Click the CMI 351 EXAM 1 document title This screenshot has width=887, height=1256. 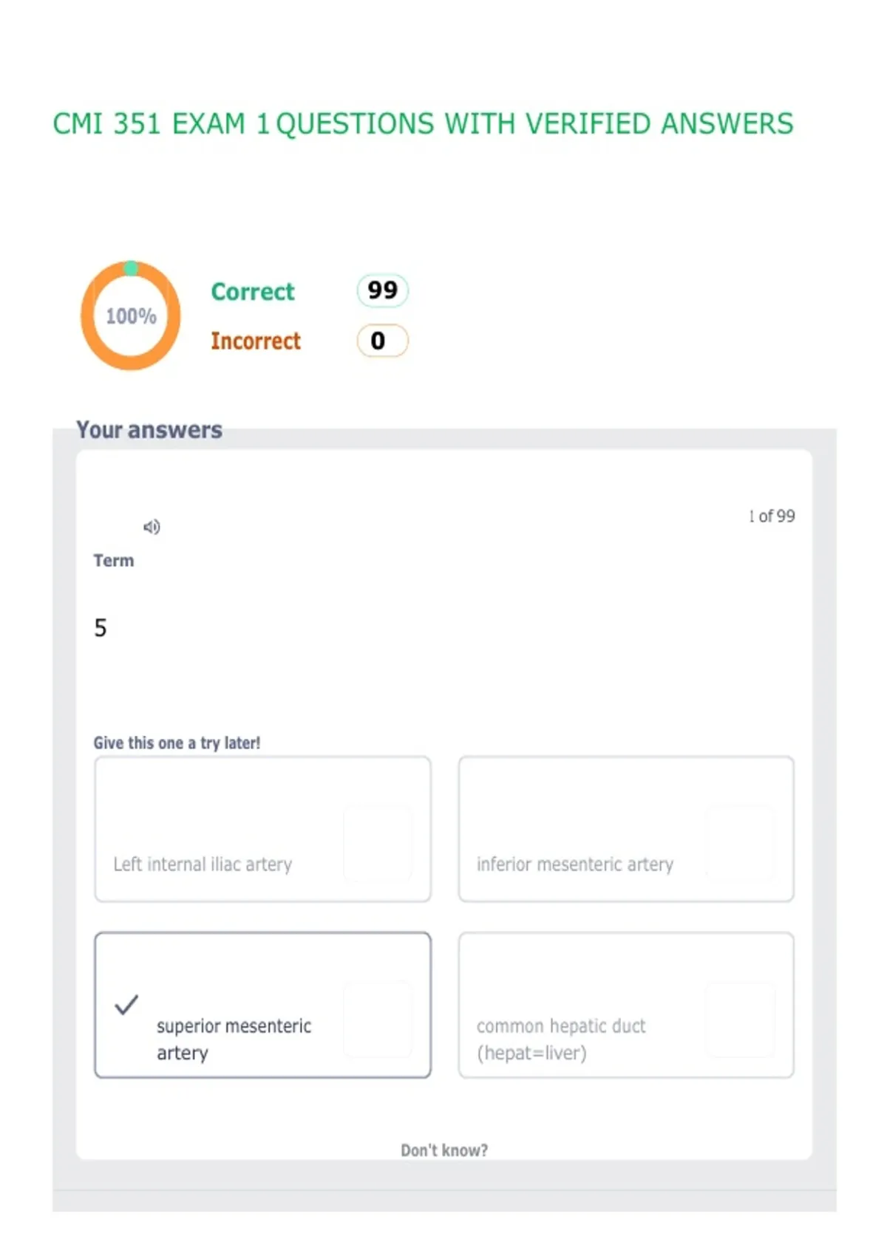(423, 124)
